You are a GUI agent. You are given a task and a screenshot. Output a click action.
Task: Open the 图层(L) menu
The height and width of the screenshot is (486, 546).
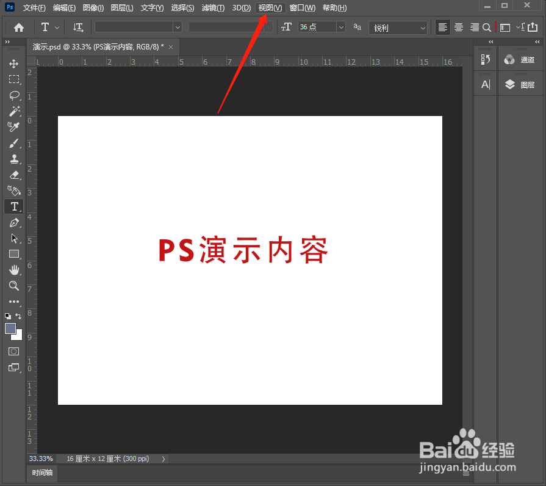pyautogui.click(x=122, y=8)
